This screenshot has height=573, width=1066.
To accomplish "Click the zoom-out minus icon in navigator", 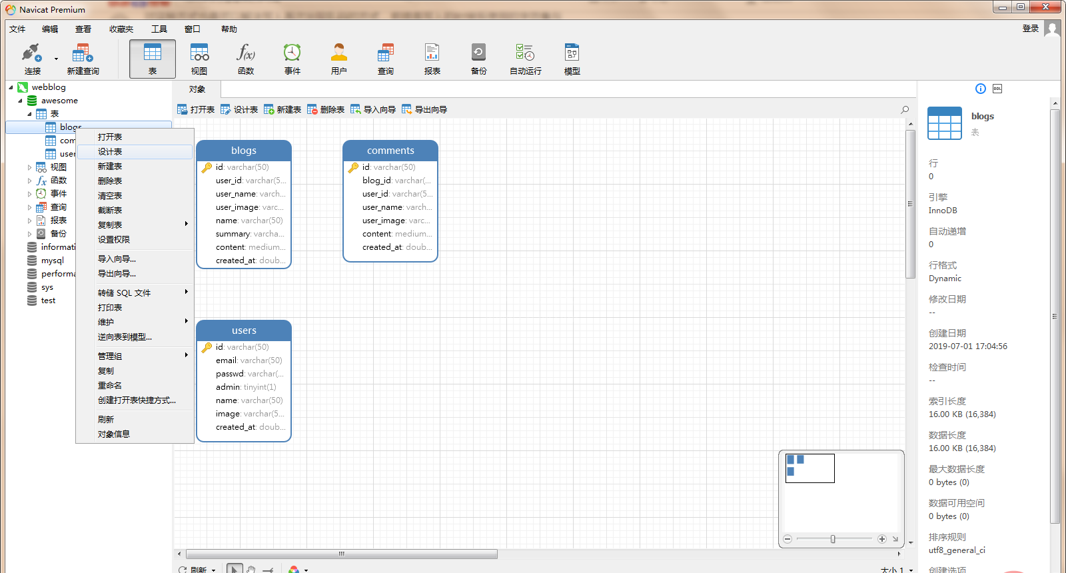I will (788, 539).
